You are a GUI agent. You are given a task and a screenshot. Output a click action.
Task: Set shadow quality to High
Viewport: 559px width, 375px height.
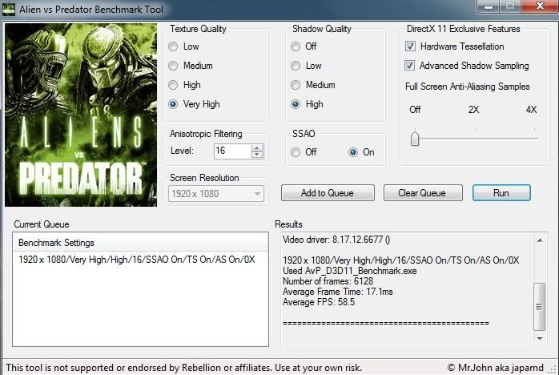pyautogui.click(x=296, y=104)
